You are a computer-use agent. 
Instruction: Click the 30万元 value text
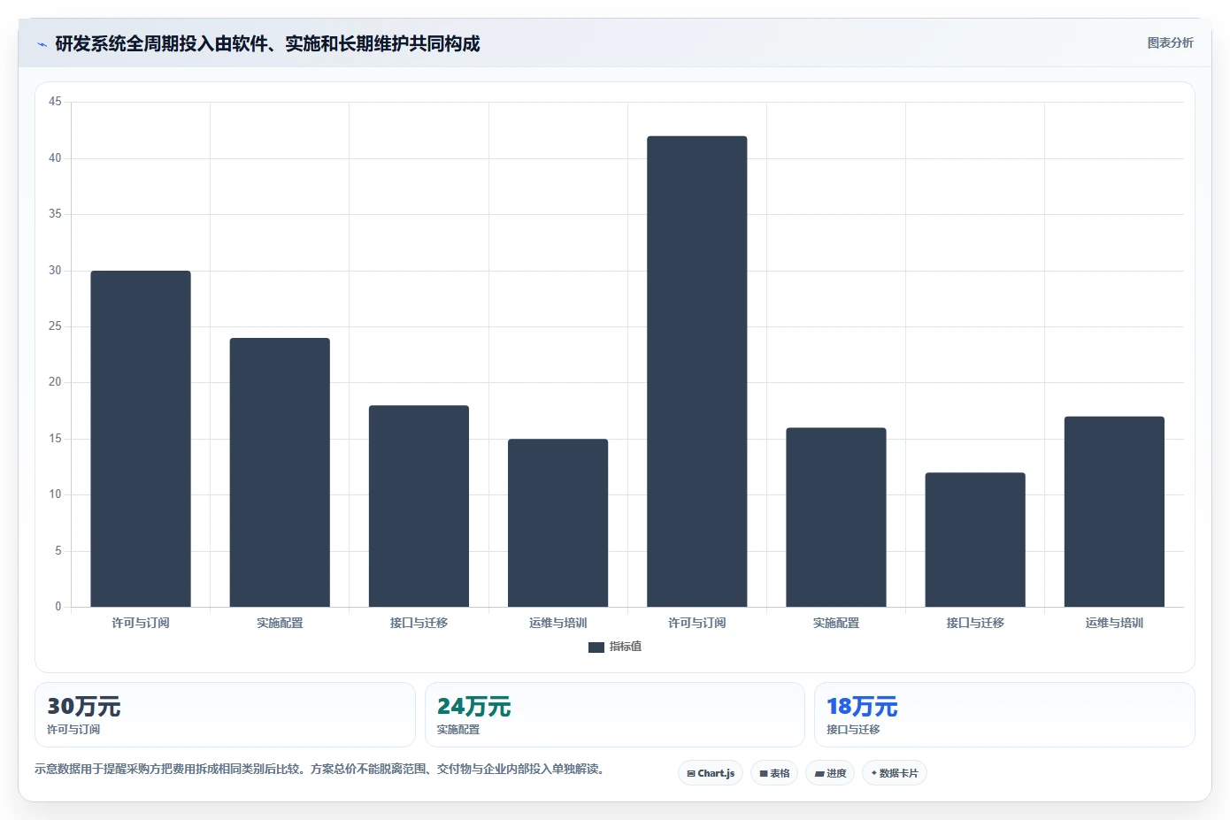[83, 706]
